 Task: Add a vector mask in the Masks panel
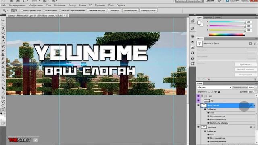point(255,44)
